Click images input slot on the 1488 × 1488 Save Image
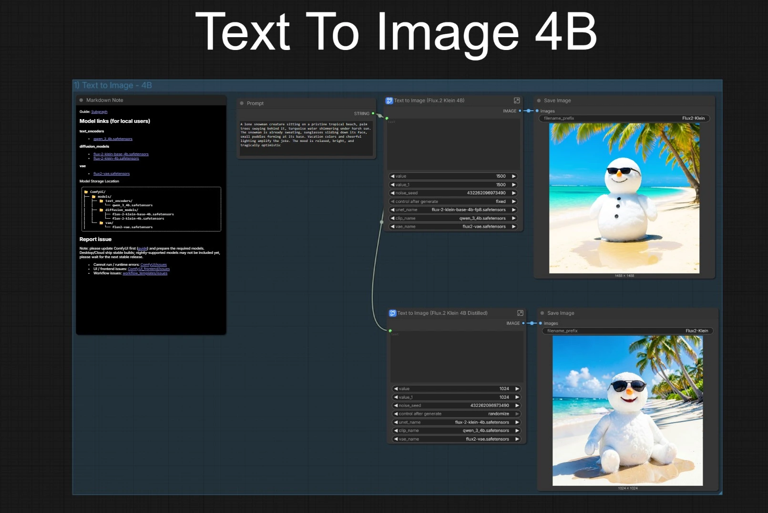This screenshot has width=768, height=513. (x=537, y=111)
